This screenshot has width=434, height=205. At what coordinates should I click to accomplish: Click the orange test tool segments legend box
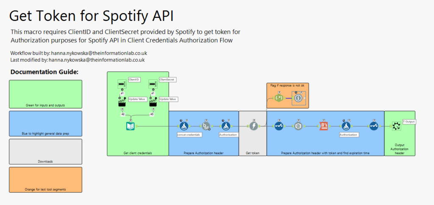pos(45,180)
